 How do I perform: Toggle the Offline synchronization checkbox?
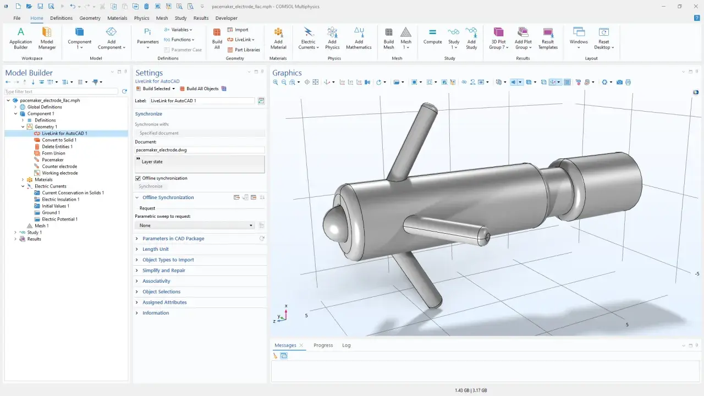(x=138, y=178)
